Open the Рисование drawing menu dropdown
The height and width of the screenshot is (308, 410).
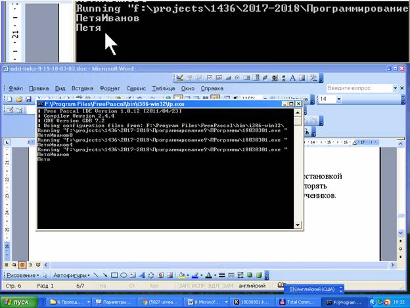coord(23,275)
